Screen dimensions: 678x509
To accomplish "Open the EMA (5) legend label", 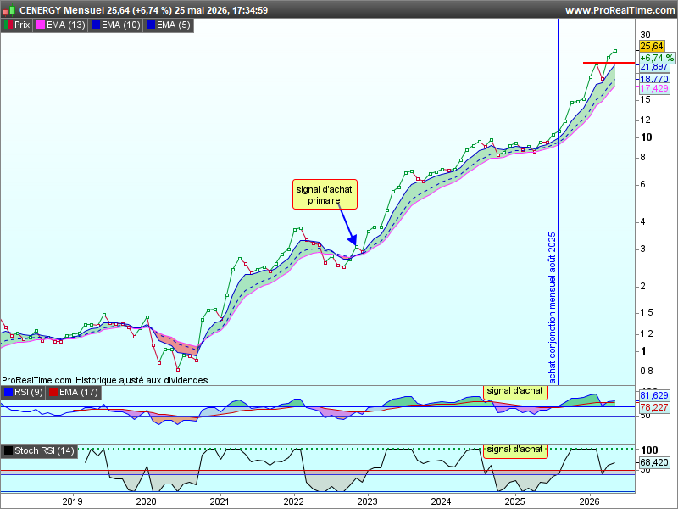I will (x=174, y=25).
